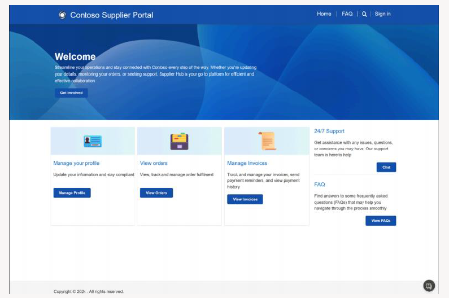
Task: Click the Manage Profile button
Action: pos(72,193)
